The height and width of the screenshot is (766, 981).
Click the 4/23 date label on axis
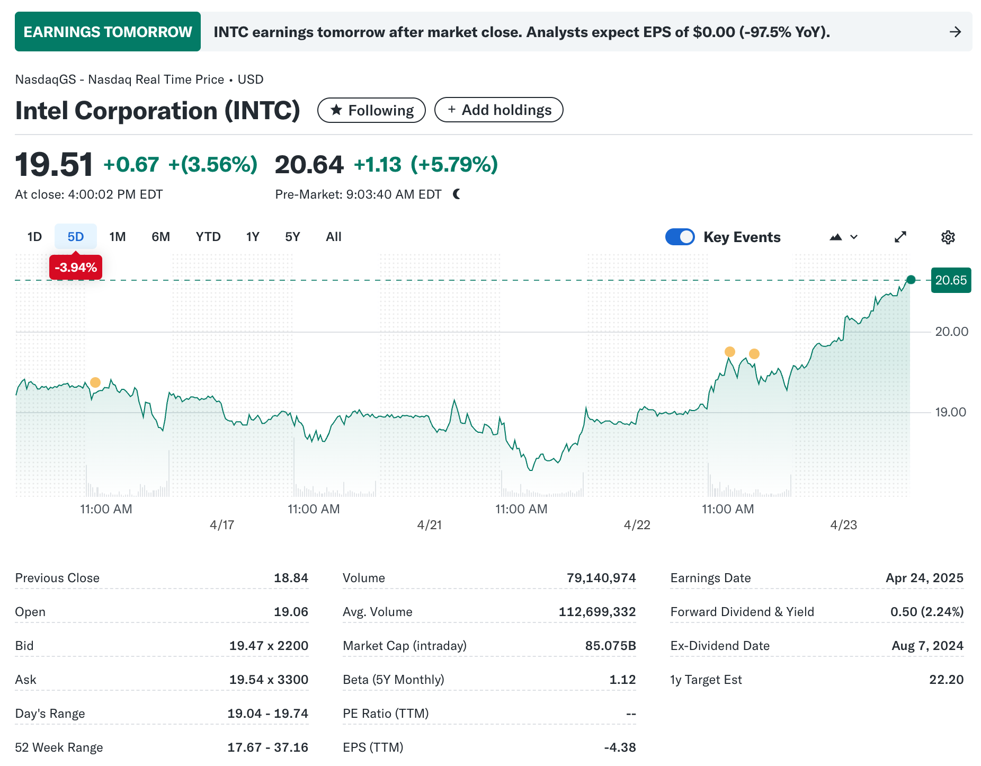pos(843,525)
